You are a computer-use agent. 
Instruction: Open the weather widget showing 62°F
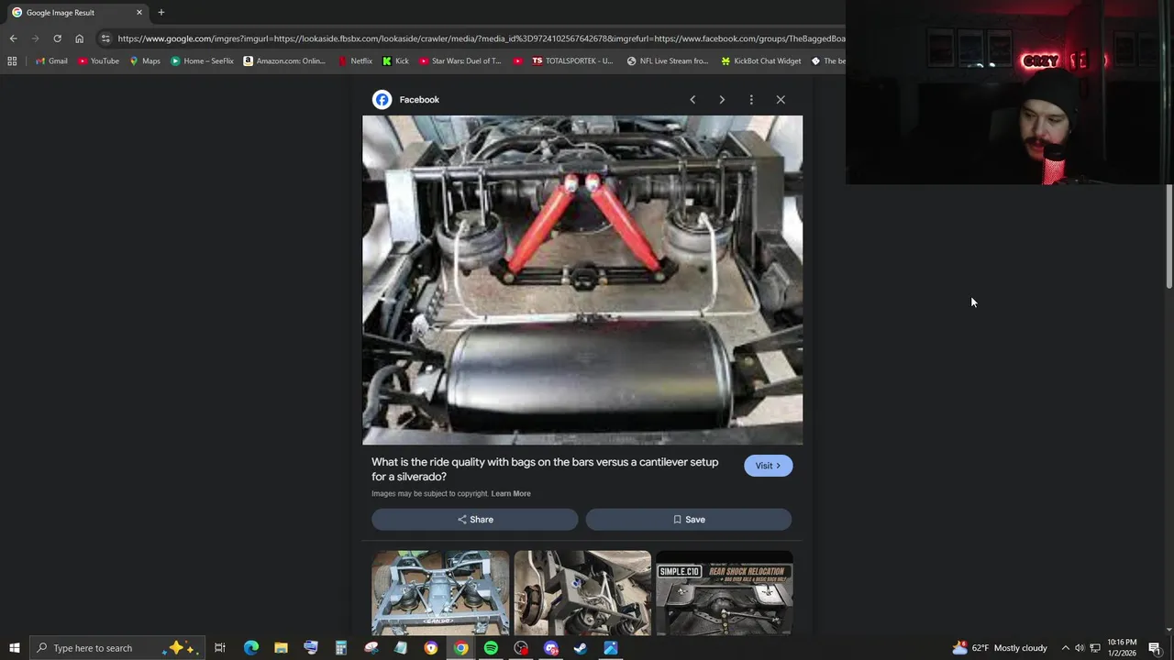pos(1000,648)
